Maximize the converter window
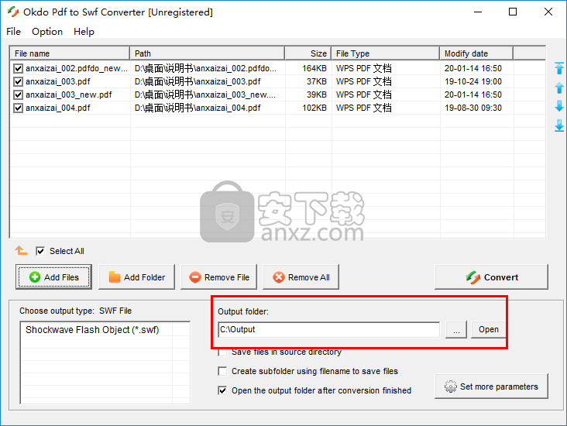Screen dimensions: 567x426 513,12
